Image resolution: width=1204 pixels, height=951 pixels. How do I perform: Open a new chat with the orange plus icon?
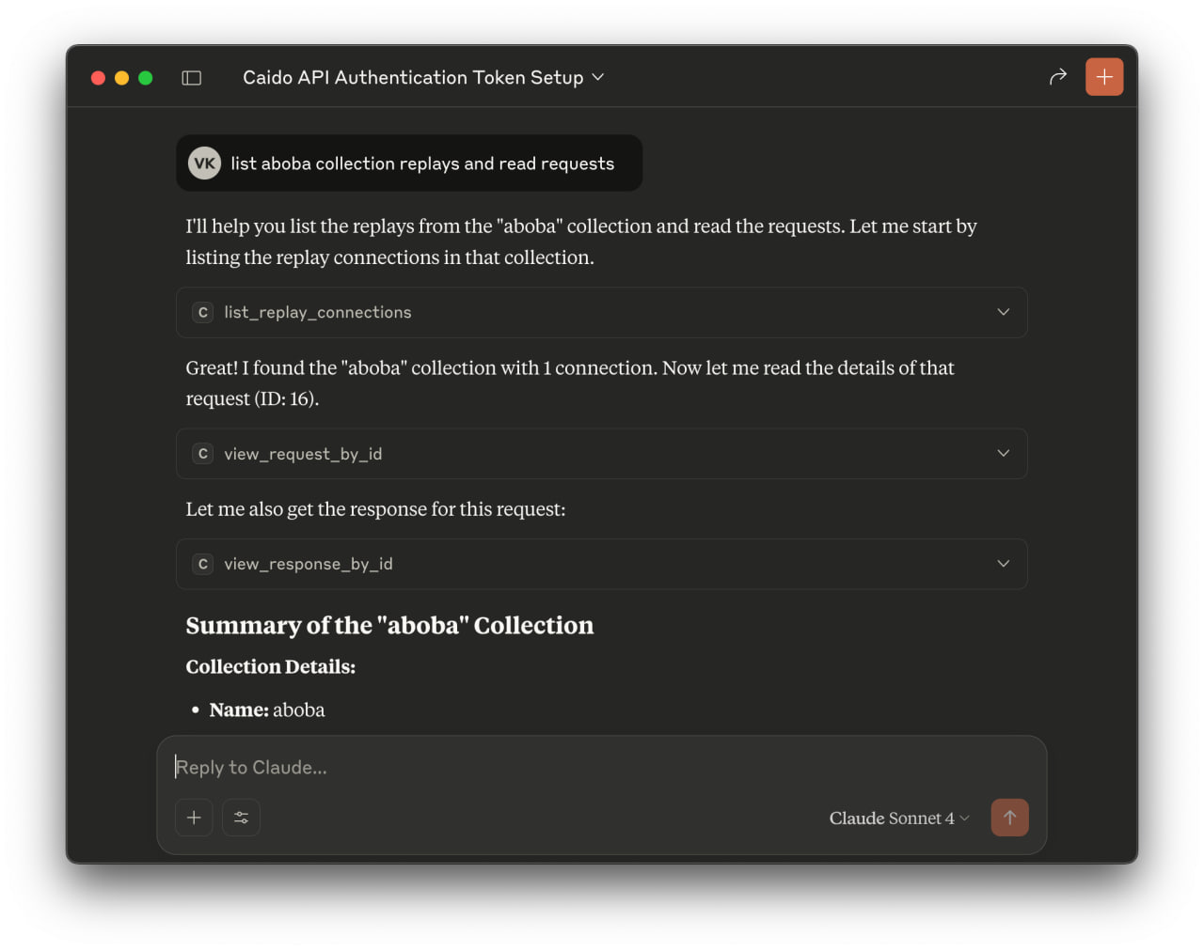point(1103,77)
